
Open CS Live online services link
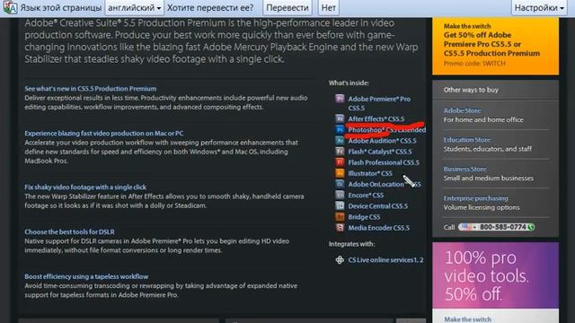[x=385, y=260]
